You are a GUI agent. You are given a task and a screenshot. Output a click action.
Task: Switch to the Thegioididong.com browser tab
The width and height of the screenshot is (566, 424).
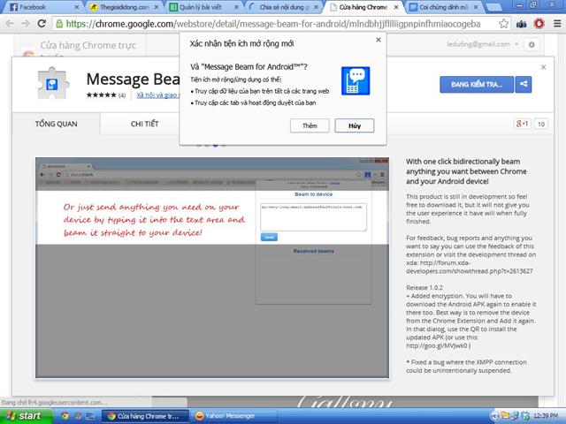pyautogui.click(x=124, y=7)
